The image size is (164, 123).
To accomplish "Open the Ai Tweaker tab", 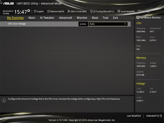I will tap(47, 18).
